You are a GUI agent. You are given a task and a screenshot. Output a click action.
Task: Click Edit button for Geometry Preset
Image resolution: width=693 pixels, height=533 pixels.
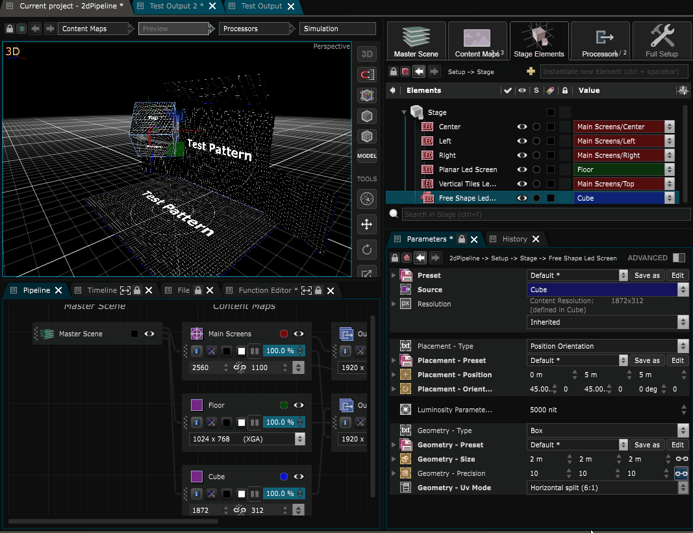[677, 445]
